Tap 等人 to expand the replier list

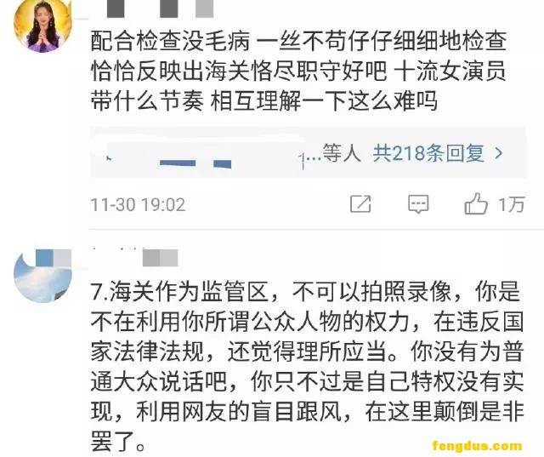[x=342, y=153]
